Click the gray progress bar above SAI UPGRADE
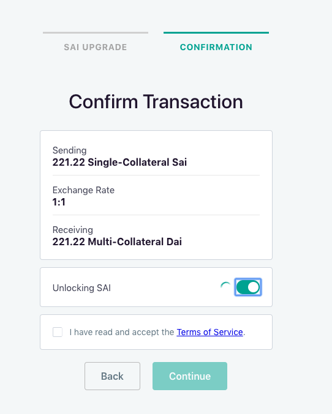 96,33
